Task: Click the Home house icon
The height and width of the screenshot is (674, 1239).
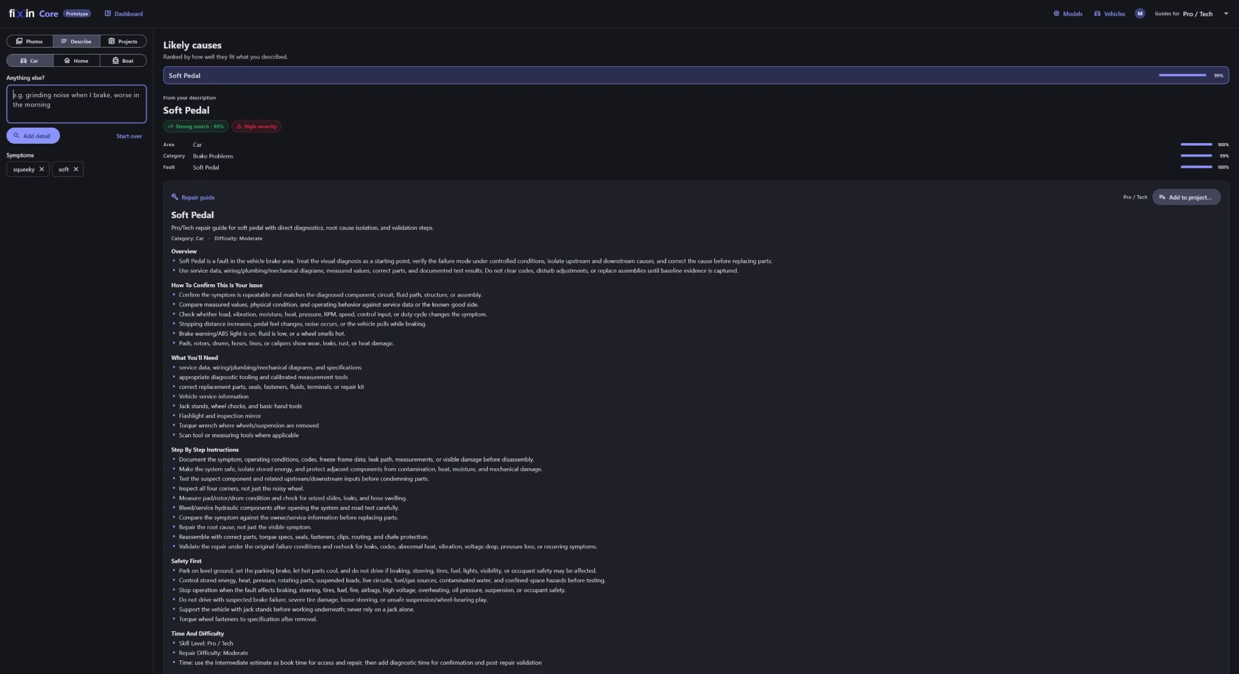Action: (67, 61)
